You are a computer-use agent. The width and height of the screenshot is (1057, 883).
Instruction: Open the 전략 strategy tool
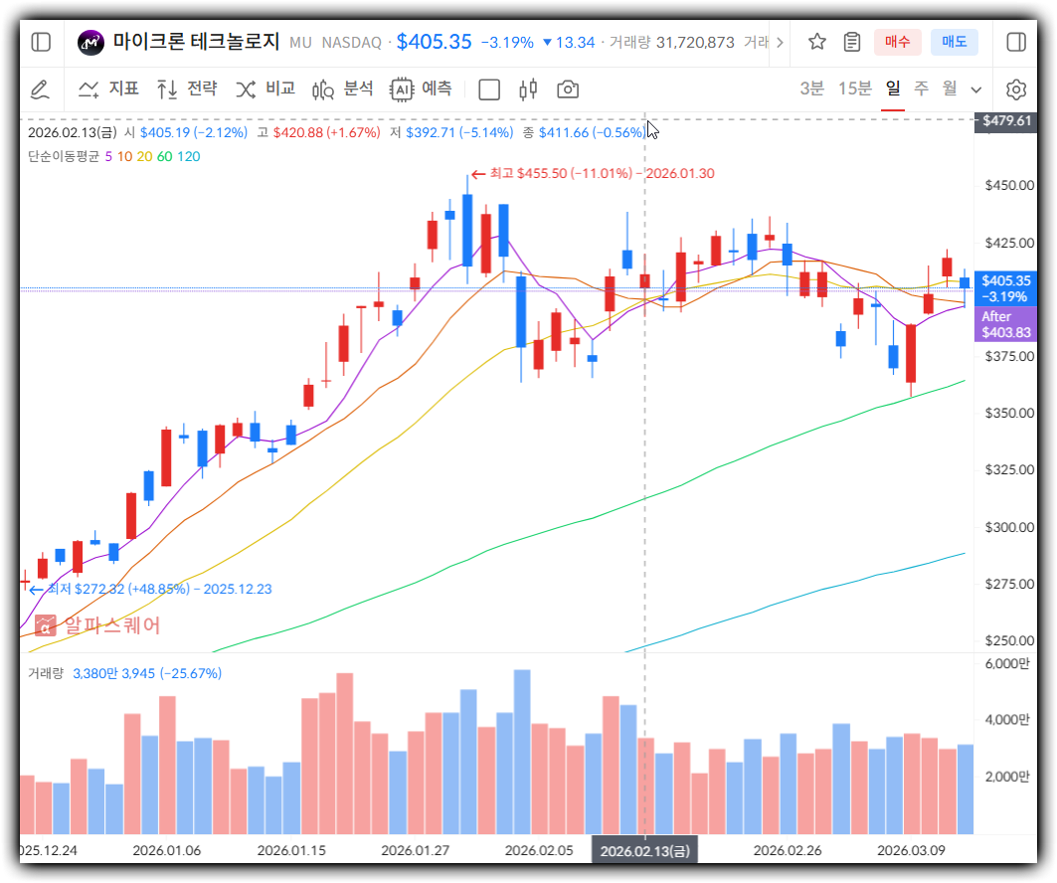(x=186, y=89)
